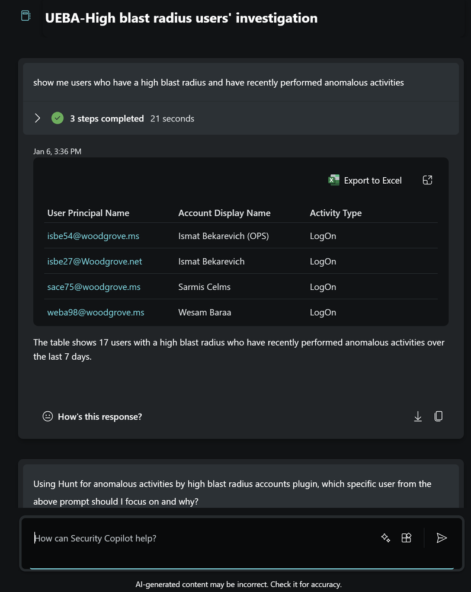Click the feedback smiley face icon

pos(48,417)
